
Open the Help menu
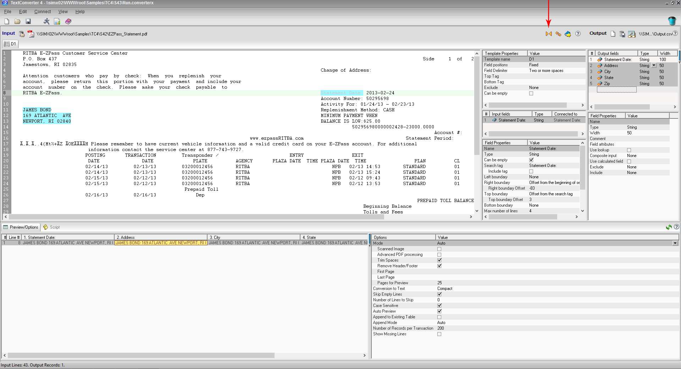coord(80,12)
